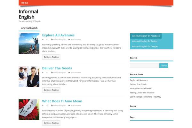The height and width of the screenshot is (128, 192).
Task: Open the Deliver The Goods post title
Action: (57, 68)
